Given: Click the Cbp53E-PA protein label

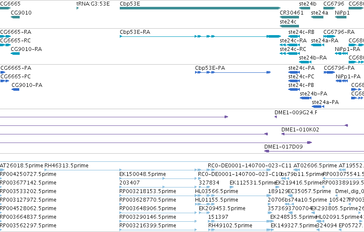Looking at the screenshot, I should pos(210,68).
